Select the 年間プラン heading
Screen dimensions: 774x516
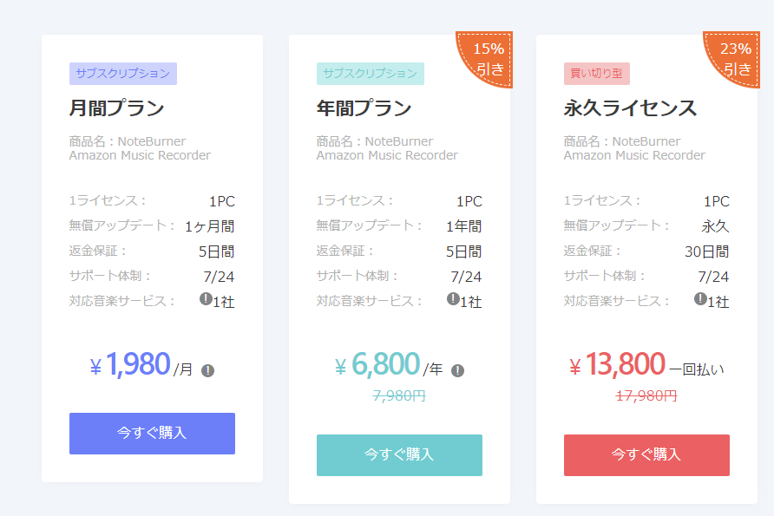[x=364, y=108]
